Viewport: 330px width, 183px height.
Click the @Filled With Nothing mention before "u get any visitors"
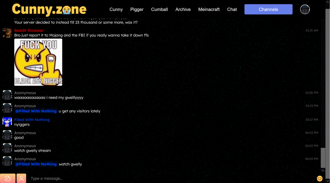point(36,111)
